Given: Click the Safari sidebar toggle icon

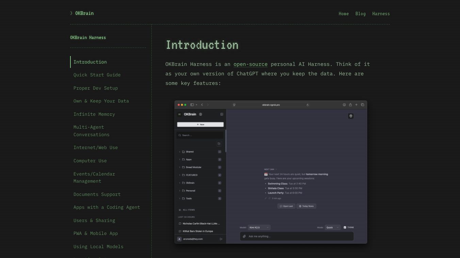Looking at the screenshot, I should [192, 105].
